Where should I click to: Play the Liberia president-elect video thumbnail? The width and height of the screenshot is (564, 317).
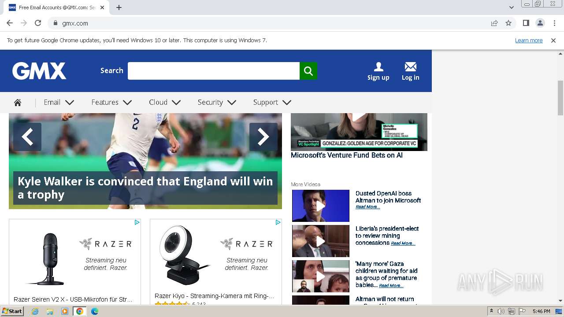coord(321,241)
